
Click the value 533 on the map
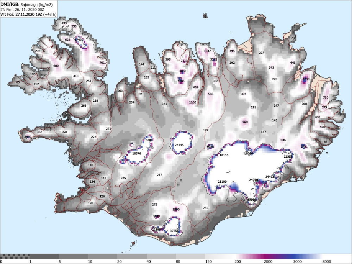pos(74,26)
